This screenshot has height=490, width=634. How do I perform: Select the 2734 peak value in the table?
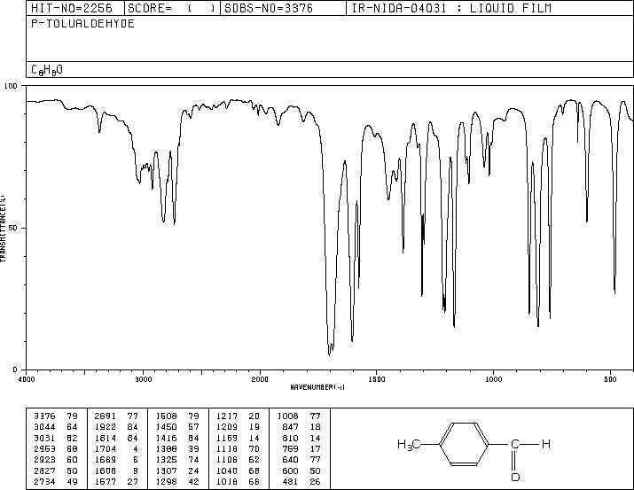[44, 482]
